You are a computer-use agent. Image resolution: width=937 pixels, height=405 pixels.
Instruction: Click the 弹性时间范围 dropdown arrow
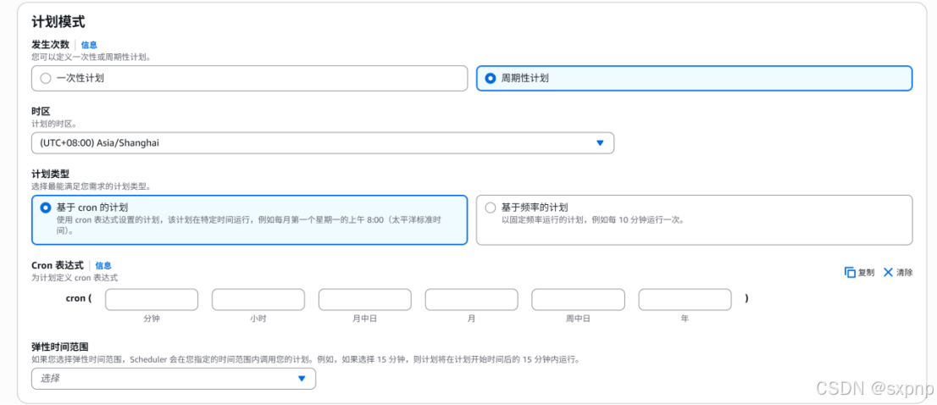click(302, 379)
